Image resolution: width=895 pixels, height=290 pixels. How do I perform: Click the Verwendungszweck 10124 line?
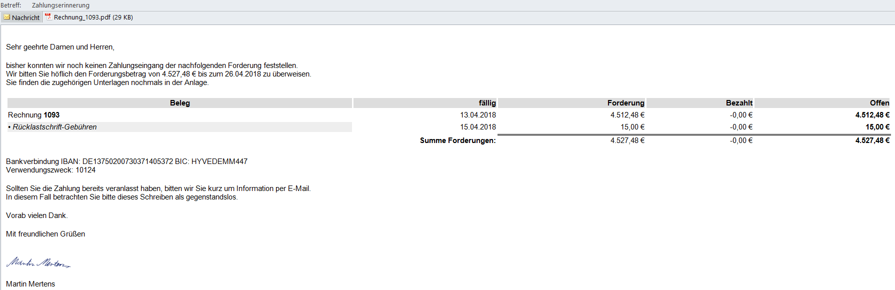tap(50, 170)
